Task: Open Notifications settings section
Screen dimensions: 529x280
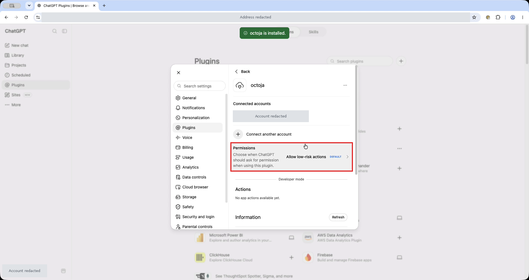Action: point(198,108)
